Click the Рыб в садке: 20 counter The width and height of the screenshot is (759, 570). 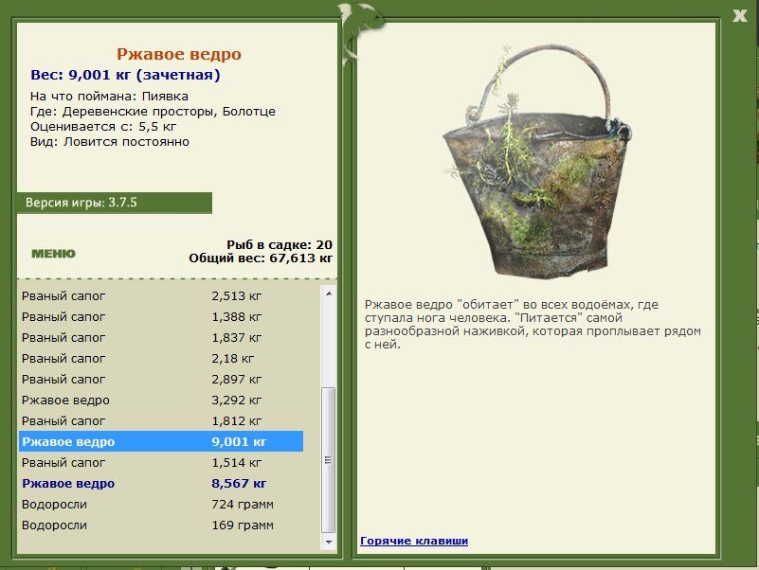[x=280, y=245]
